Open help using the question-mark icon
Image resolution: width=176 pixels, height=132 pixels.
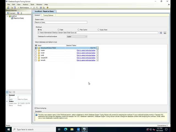[x=47, y=8]
